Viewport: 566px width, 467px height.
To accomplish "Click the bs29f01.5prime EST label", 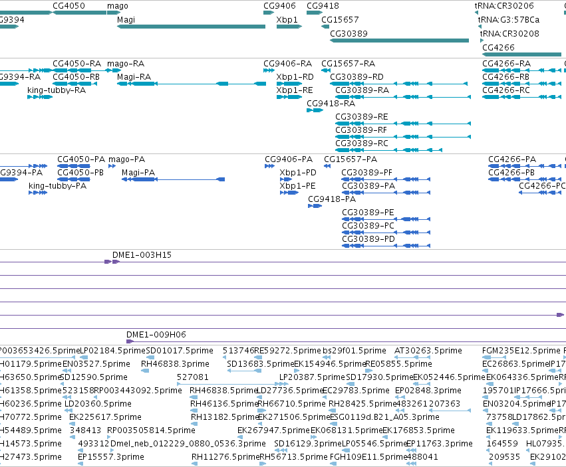I will pos(354,351).
